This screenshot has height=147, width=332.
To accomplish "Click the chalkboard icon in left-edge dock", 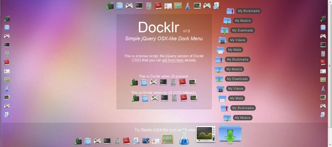I will tap(7, 80).
